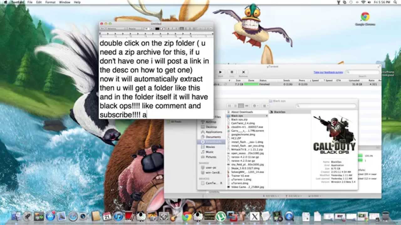Open the list bullets dropdown in TextEdit toolbar
The image size is (401, 225).
point(207,29)
